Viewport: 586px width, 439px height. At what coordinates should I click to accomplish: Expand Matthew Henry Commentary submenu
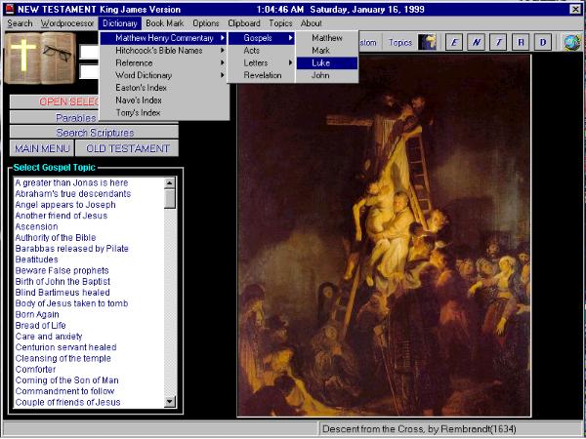pos(164,38)
